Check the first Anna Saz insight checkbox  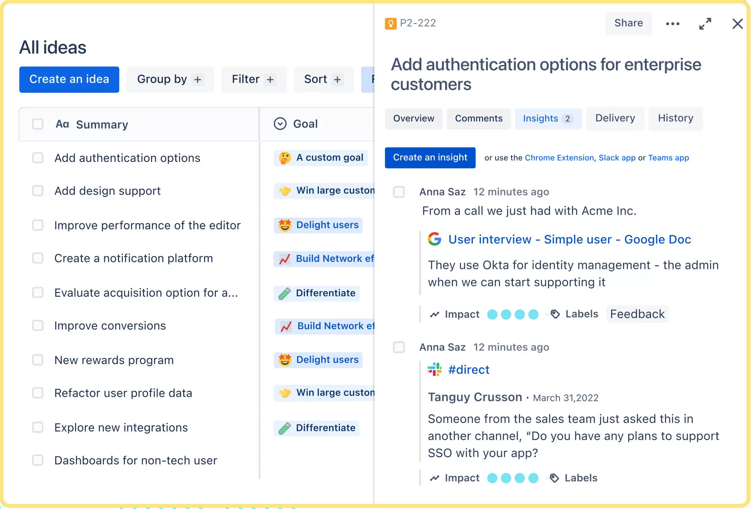pos(399,192)
